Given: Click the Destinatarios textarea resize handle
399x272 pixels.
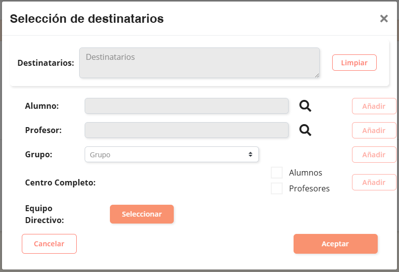Looking at the screenshot, I should coord(317,75).
